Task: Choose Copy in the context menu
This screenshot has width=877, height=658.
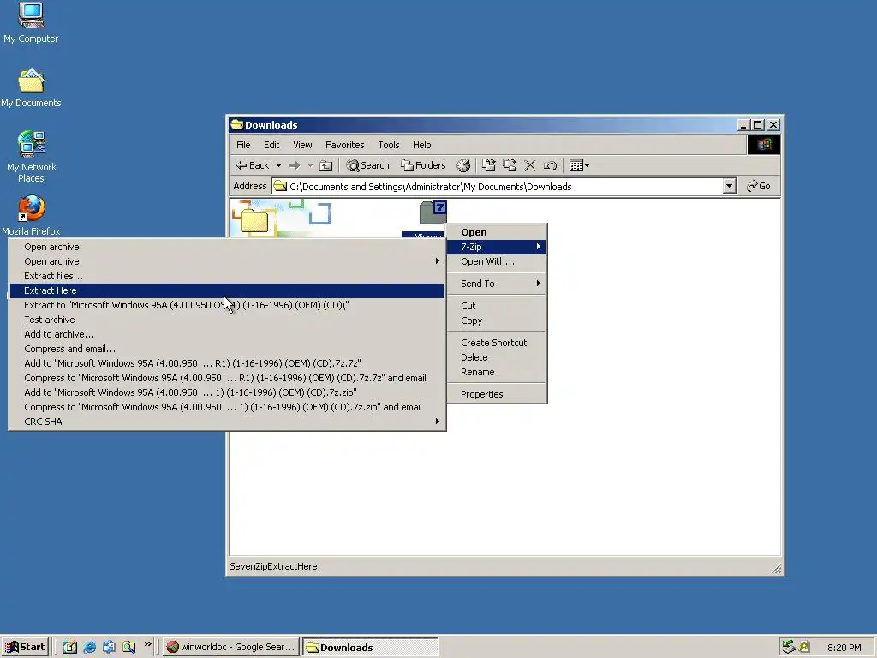Action: [497, 320]
